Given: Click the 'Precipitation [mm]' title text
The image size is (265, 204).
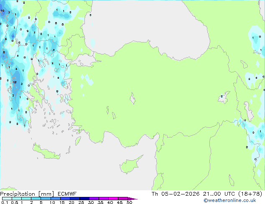Looking at the screenshot, I should click(27, 194).
